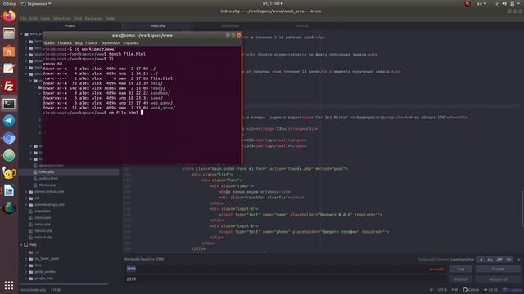Click UTF-8 encoding in status bar

click(442, 290)
